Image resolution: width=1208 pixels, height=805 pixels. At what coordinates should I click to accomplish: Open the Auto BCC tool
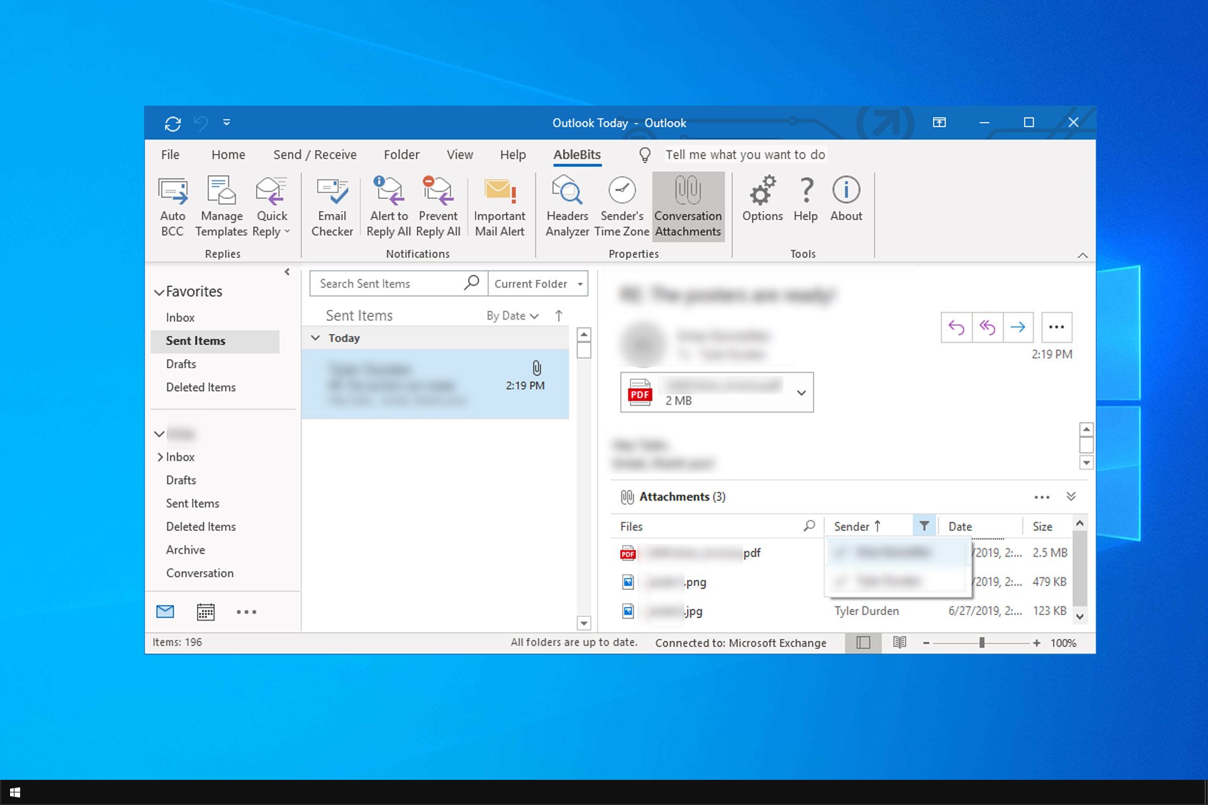coord(172,208)
